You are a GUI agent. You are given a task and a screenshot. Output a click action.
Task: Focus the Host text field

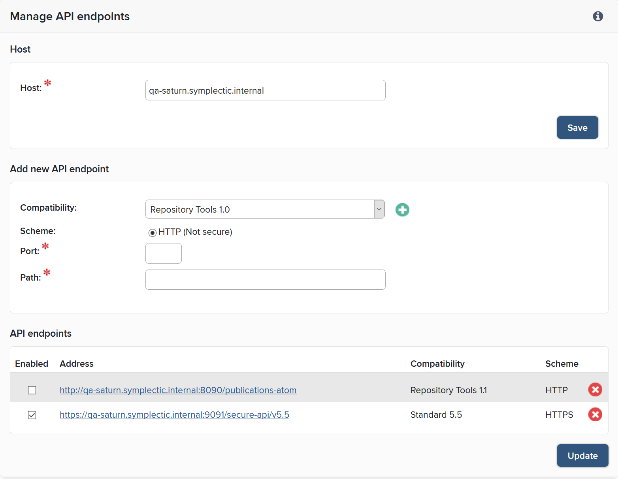click(265, 90)
